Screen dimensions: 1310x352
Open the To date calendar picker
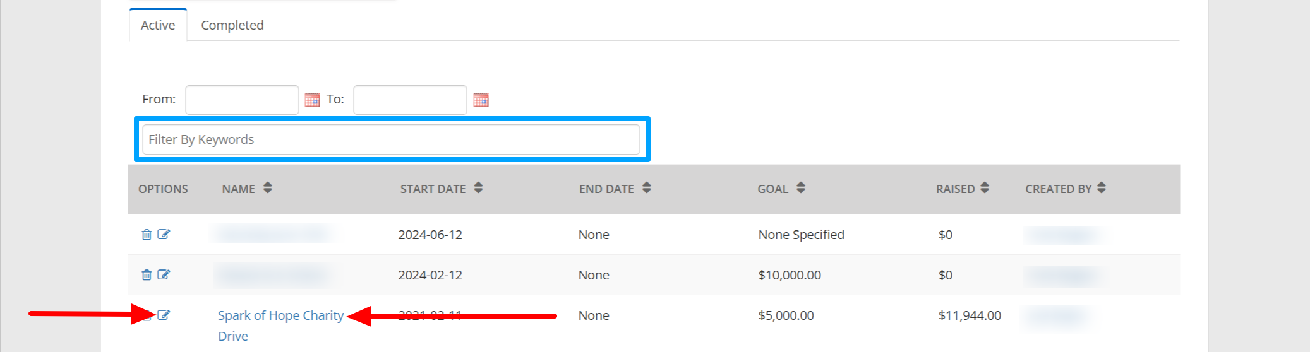481,100
